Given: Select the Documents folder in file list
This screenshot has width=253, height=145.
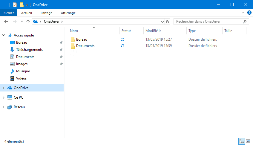Looking at the screenshot, I should tap(85, 46).
